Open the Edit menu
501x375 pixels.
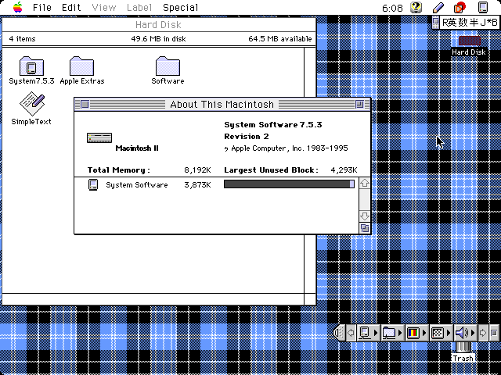coord(71,7)
